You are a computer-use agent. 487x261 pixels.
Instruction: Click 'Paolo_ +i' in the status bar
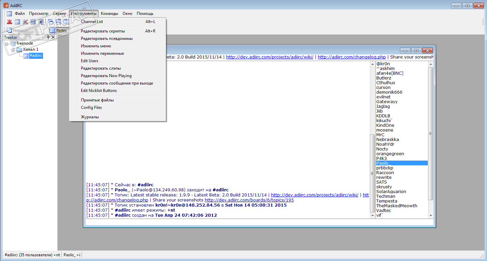(72, 255)
